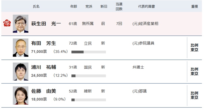Click 比例東京 label for 佐藤 由美
The height and width of the screenshot is (110, 208).
pyautogui.click(x=194, y=95)
